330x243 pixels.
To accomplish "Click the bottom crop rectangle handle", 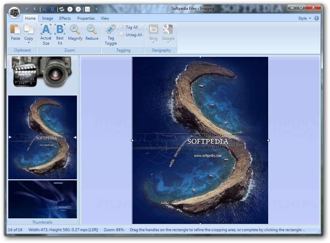I will point(200,224).
